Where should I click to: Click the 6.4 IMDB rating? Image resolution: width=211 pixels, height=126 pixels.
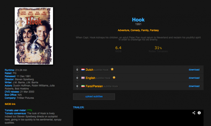(118, 48)
